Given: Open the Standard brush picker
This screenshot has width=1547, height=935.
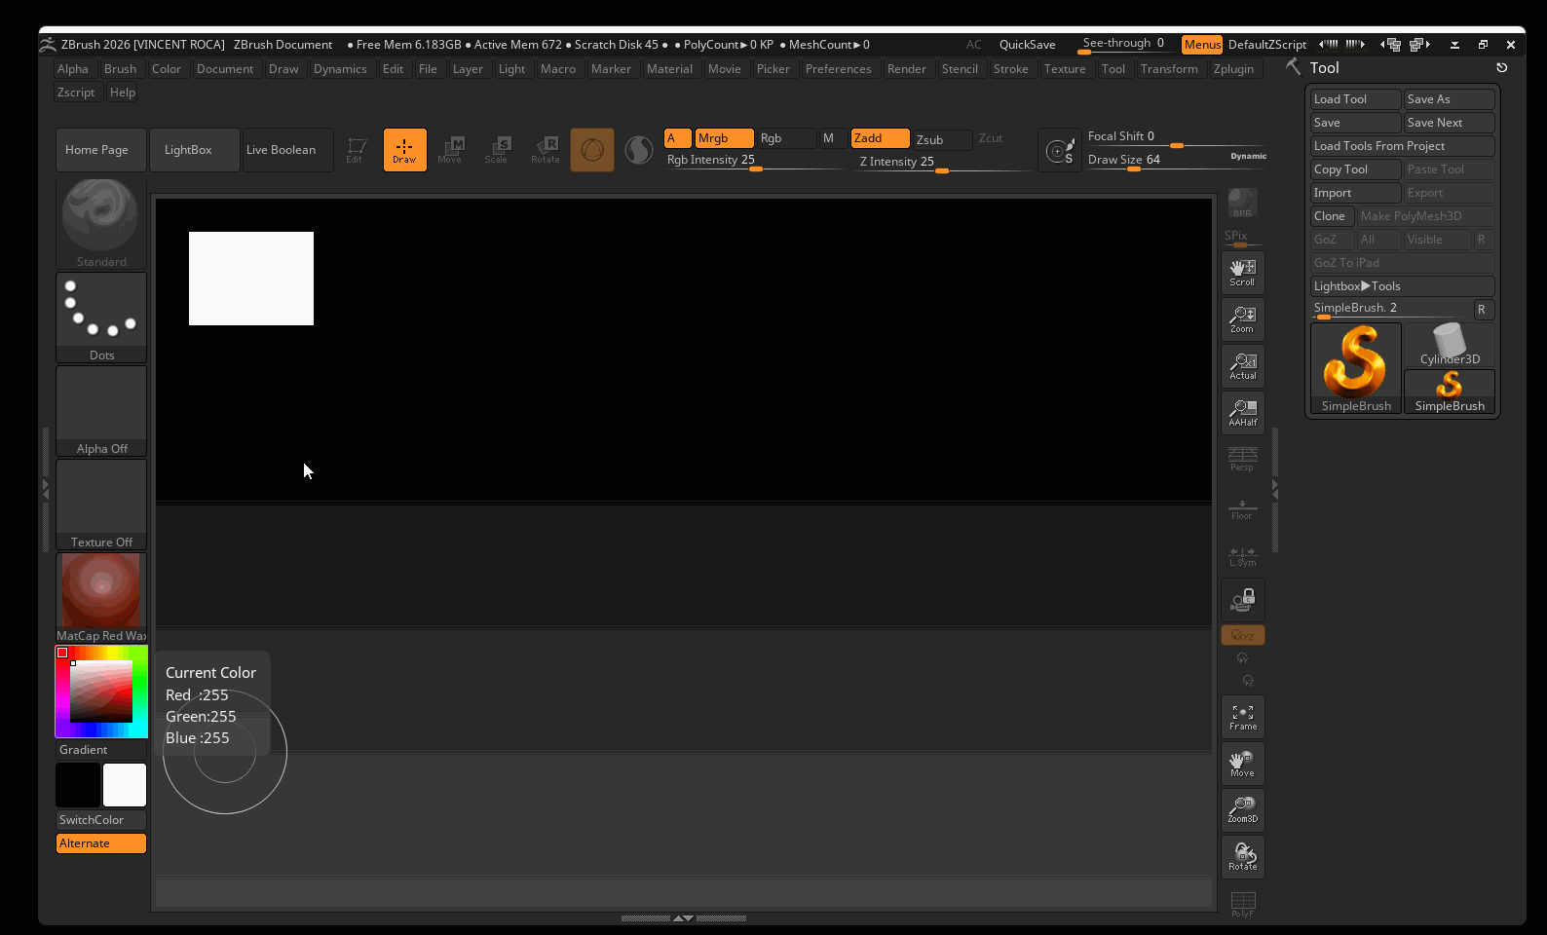Looking at the screenshot, I should [101, 223].
